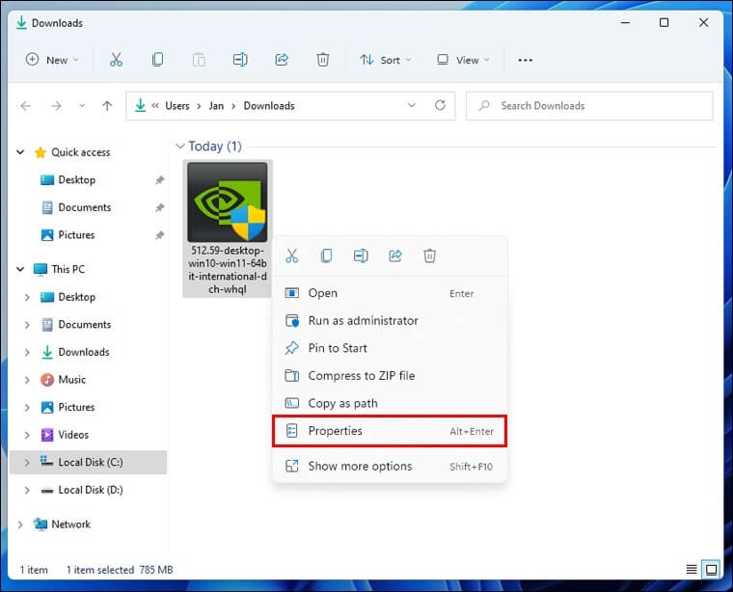Select the NVIDIA driver installer file thumbnail
This screenshot has width=733, height=592.
(x=228, y=202)
